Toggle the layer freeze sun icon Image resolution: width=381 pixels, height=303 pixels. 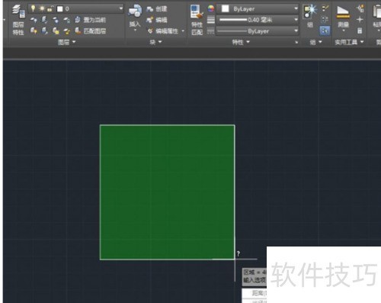pos(42,9)
